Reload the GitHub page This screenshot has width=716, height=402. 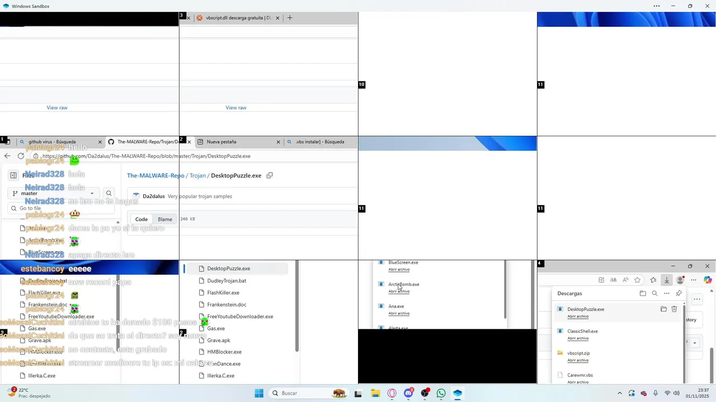[21, 156]
